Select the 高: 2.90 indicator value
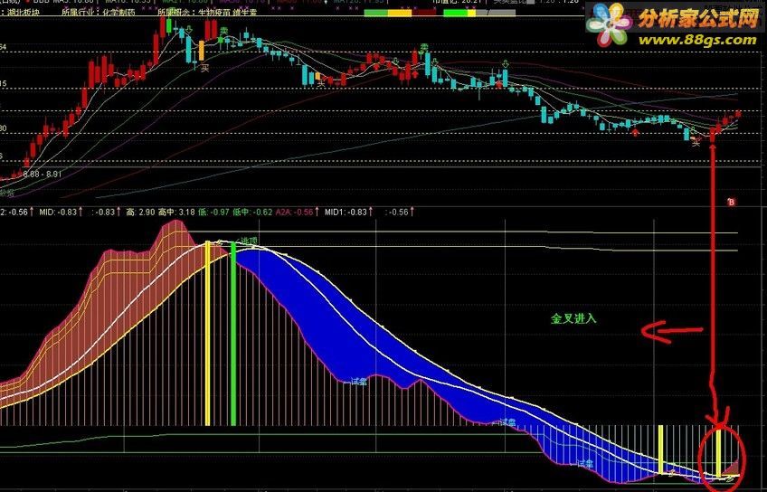 (141, 212)
